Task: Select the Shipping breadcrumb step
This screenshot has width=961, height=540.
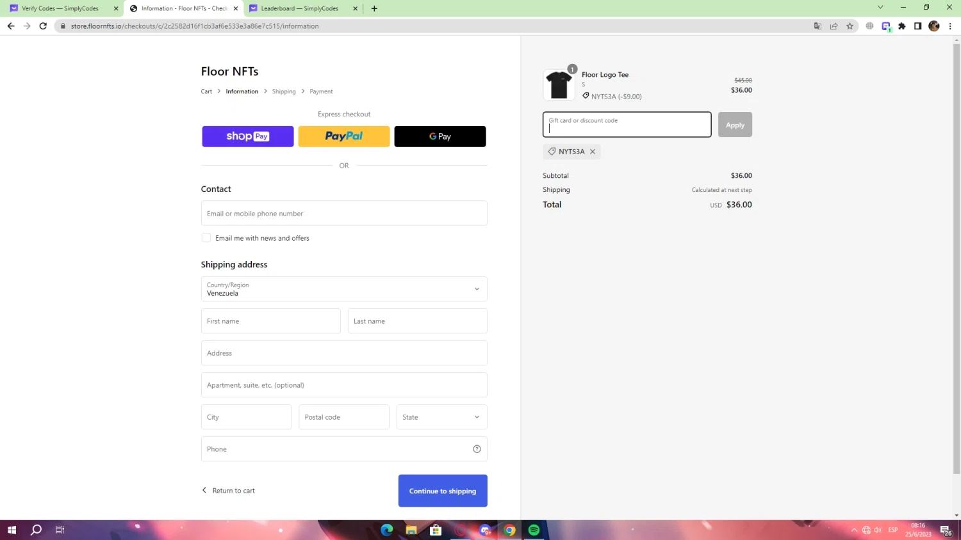Action: pos(284,91)
